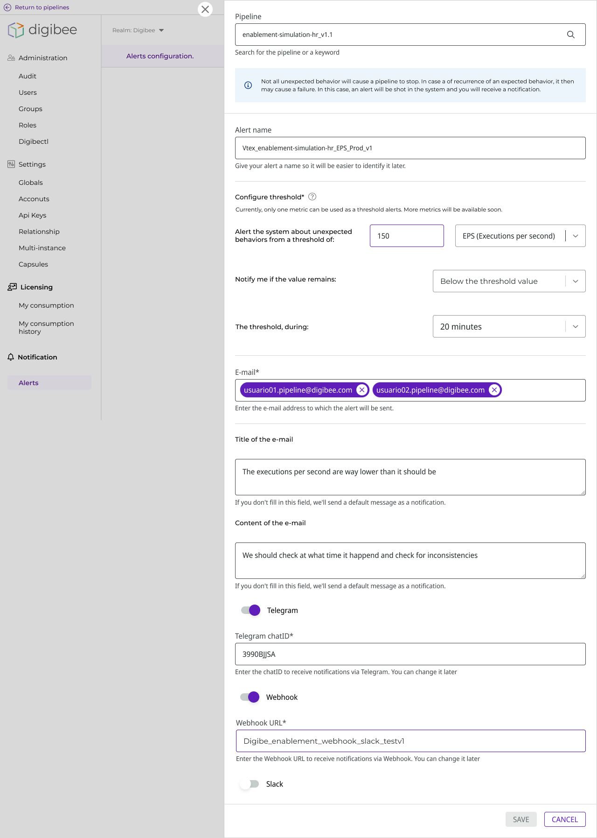Click the Return to pipelines link

tap(42, 7)
